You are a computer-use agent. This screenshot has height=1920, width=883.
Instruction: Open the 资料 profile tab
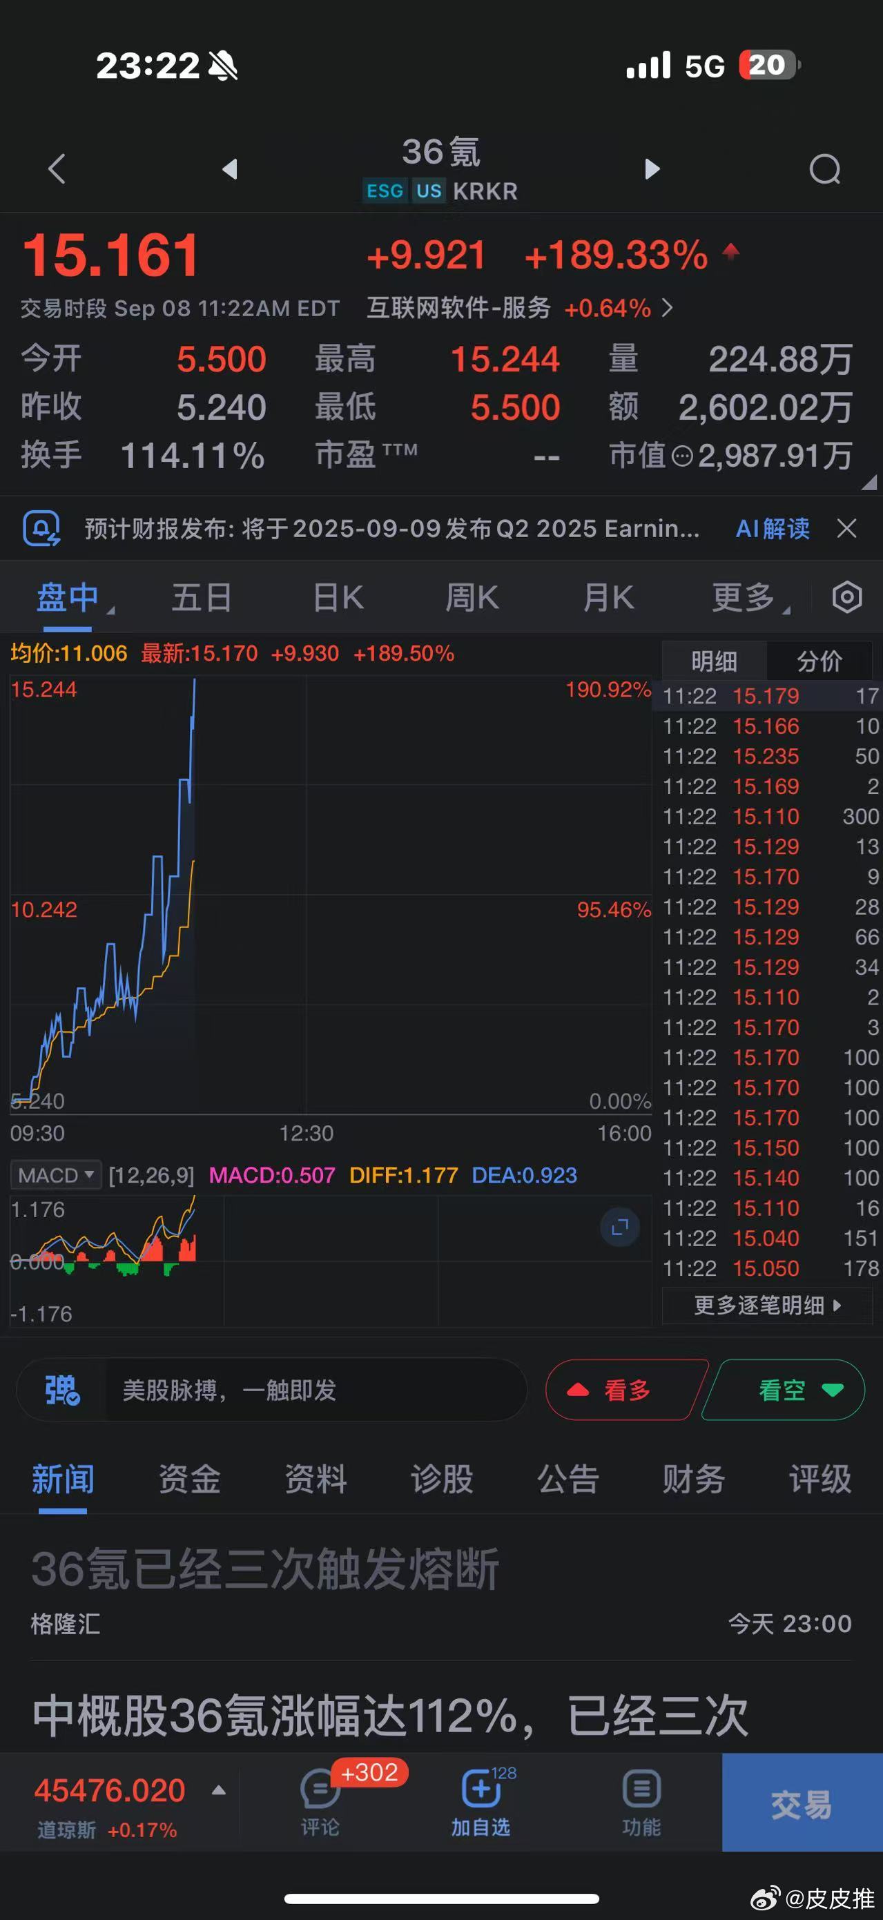[x=316, y=1479]
